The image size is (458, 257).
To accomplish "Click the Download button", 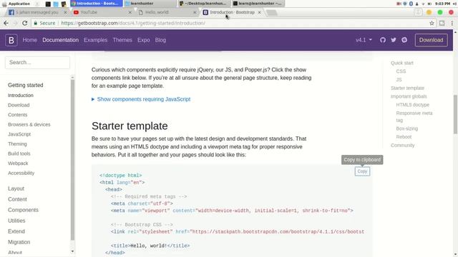I will [x=431, y=40].
